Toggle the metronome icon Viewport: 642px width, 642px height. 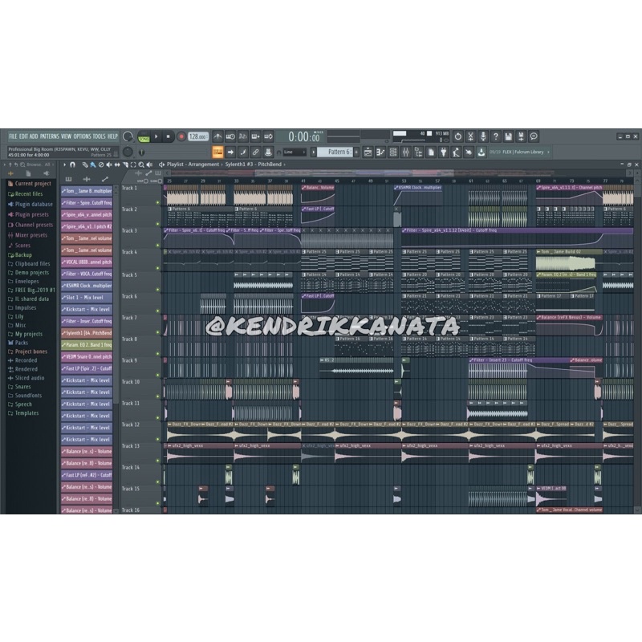[x=217, y=136]
